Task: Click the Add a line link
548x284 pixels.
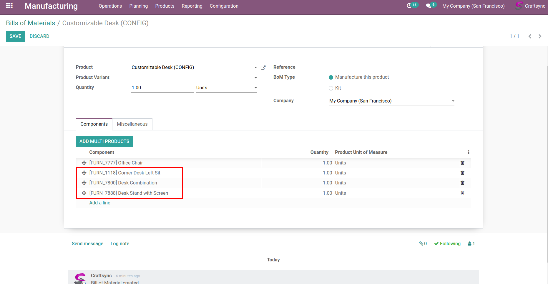Action: [100, 203]
